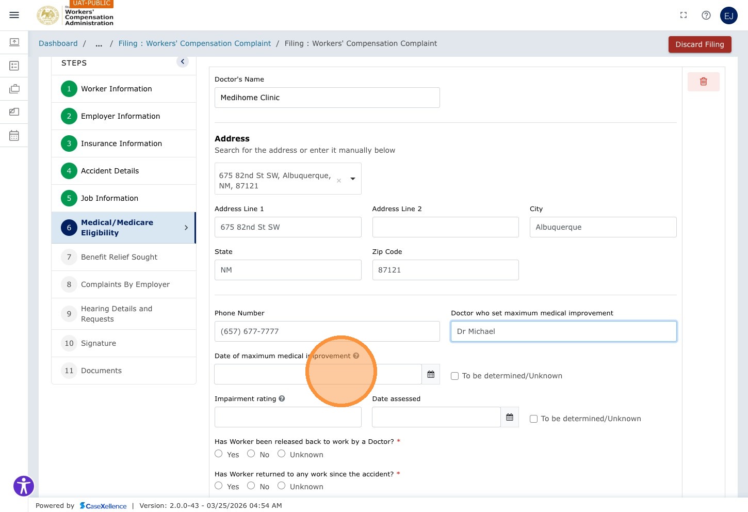748x512 pixels.
Task: Click the Doctor who set maximum improvement field
Action: (564, 331)
